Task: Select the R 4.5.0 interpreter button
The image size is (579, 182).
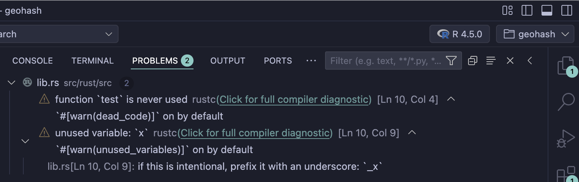Action: coord(460,34)
